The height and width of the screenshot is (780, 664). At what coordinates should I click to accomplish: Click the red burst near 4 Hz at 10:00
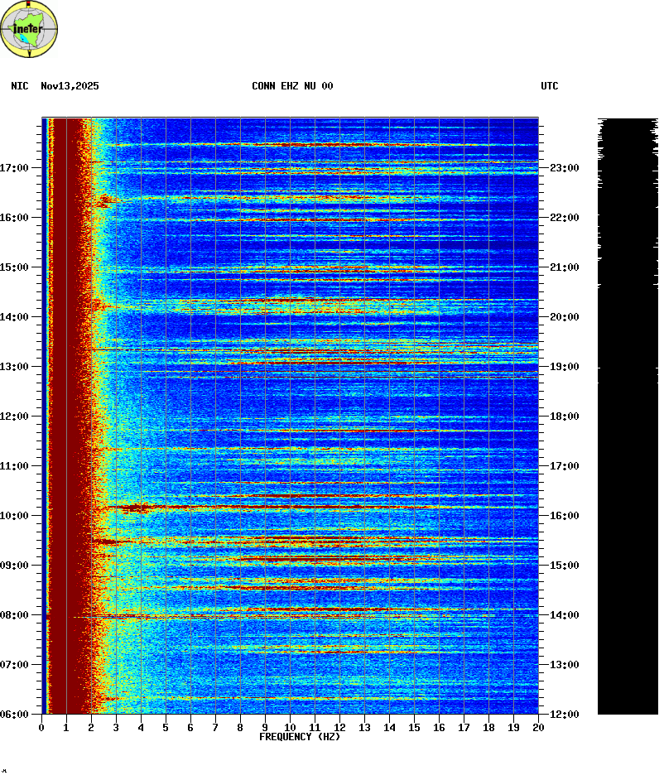(x=132, y=507)
